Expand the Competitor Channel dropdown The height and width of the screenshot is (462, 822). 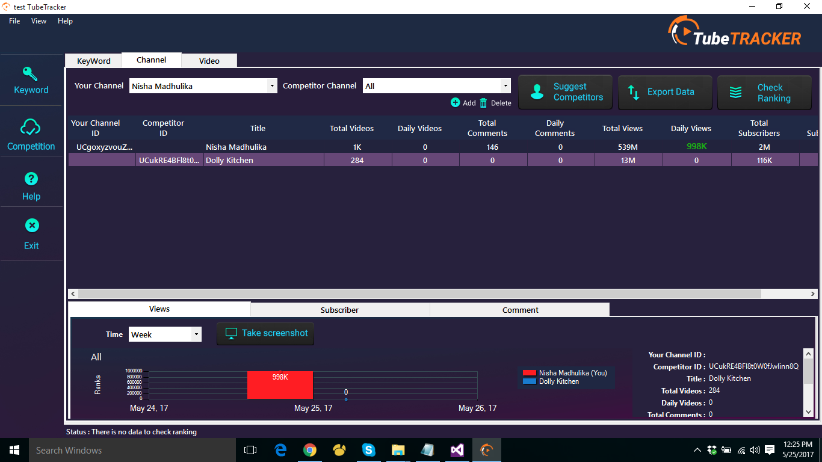point(505,86)
